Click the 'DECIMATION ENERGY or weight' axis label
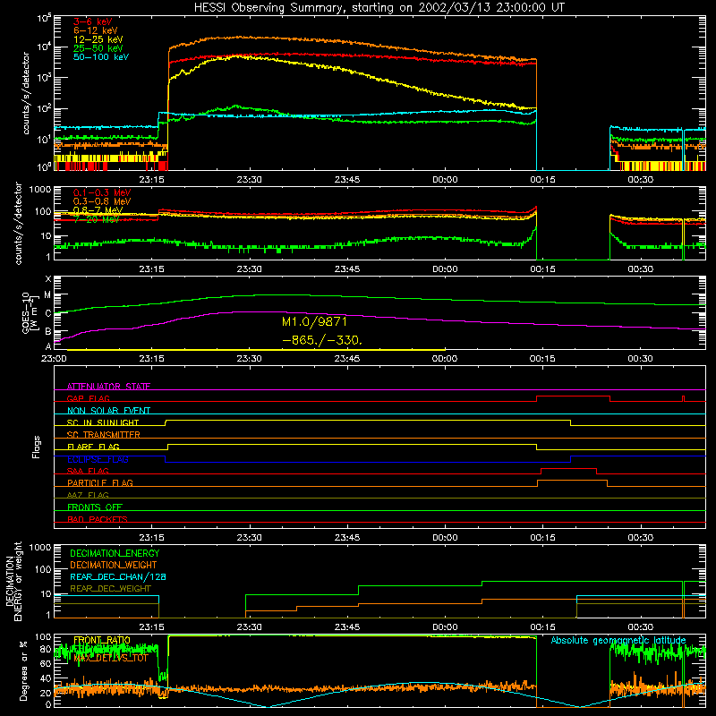Screen dimensions: 716x716 coord(13,581)
